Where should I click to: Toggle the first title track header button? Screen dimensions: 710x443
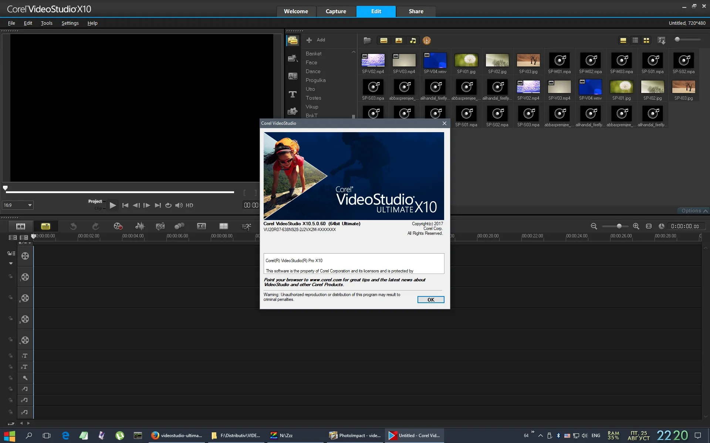tap(25, 356)
